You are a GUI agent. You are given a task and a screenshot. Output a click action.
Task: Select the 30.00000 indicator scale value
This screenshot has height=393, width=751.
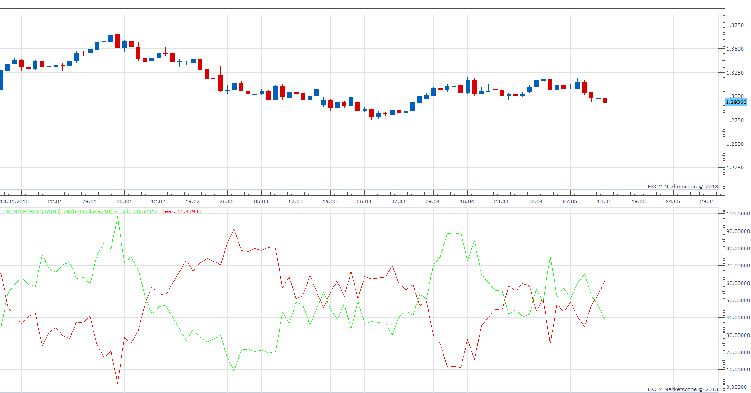coord(738,335)
